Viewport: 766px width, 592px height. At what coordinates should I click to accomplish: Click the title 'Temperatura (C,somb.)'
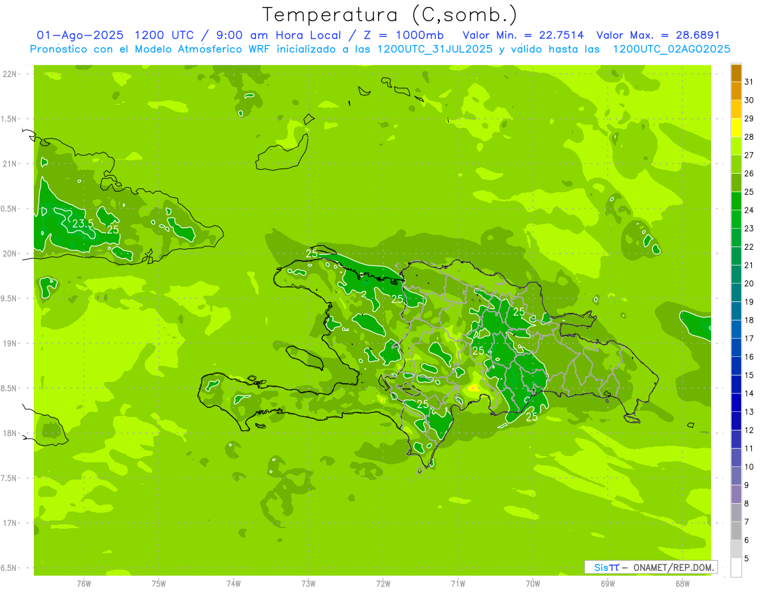click(x=389, y=15)
